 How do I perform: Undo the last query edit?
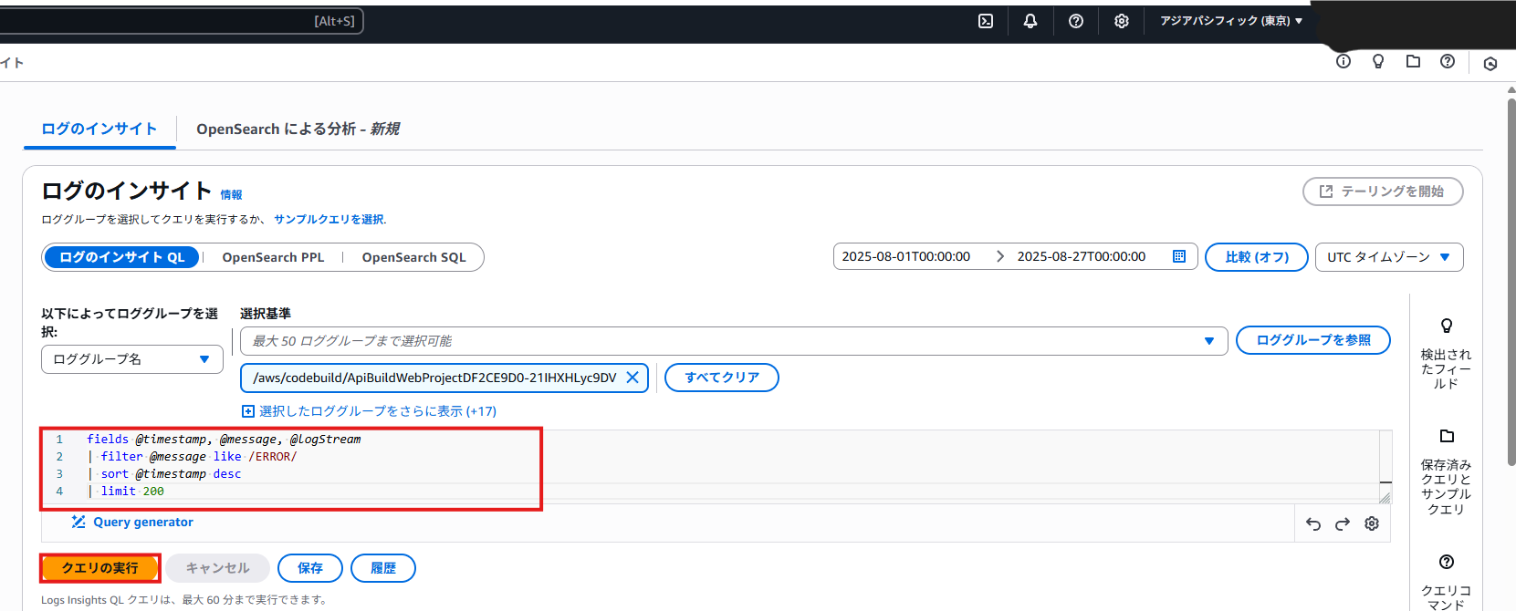(x=1313, y=523)
